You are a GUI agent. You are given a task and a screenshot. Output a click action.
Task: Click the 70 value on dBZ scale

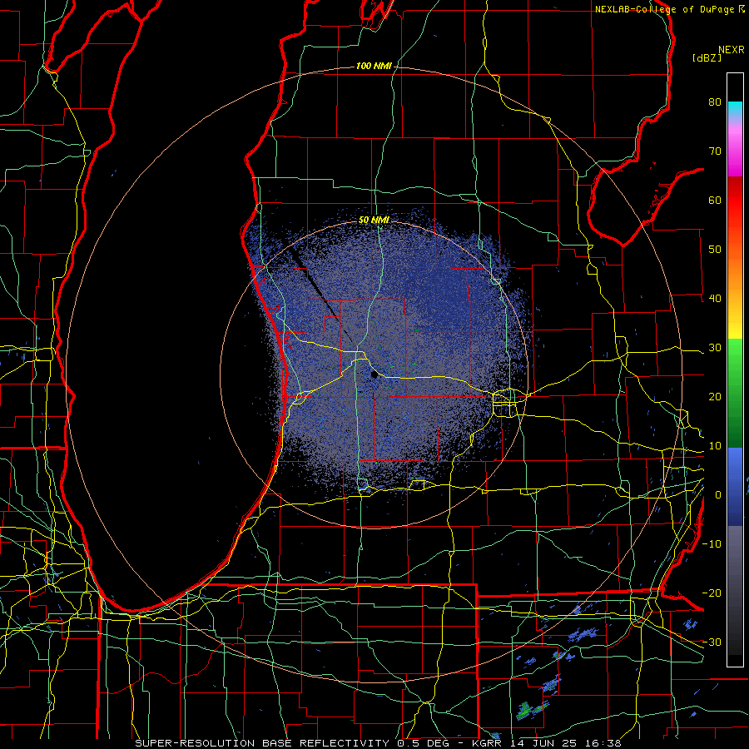tap(715, 151)
